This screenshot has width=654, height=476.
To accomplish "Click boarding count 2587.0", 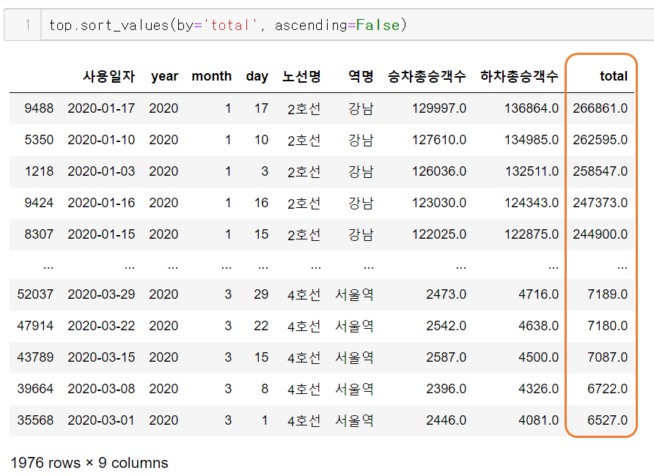I will click(447, 357).
